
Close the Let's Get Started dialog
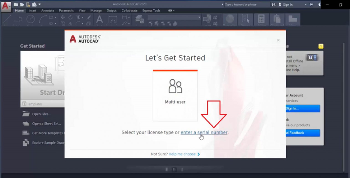[278, 40]
